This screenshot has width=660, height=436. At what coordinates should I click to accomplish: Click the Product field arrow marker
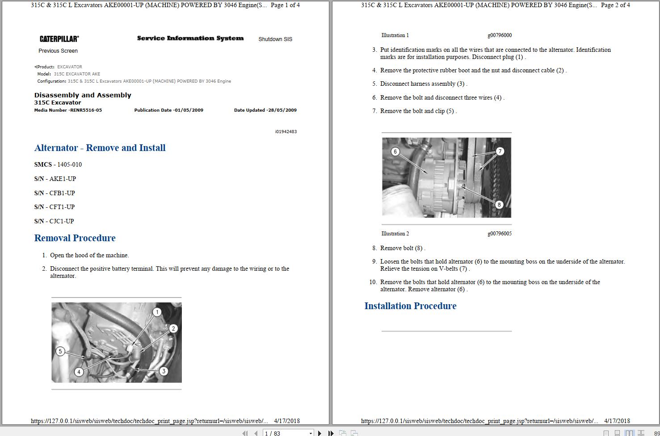pos(35,66)
